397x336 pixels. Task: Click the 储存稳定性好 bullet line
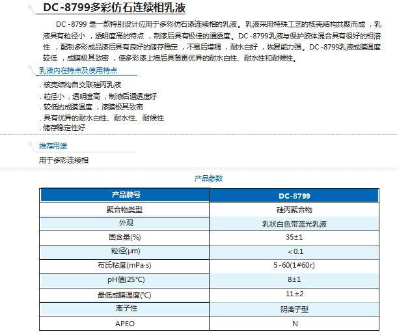coord(62,128)
